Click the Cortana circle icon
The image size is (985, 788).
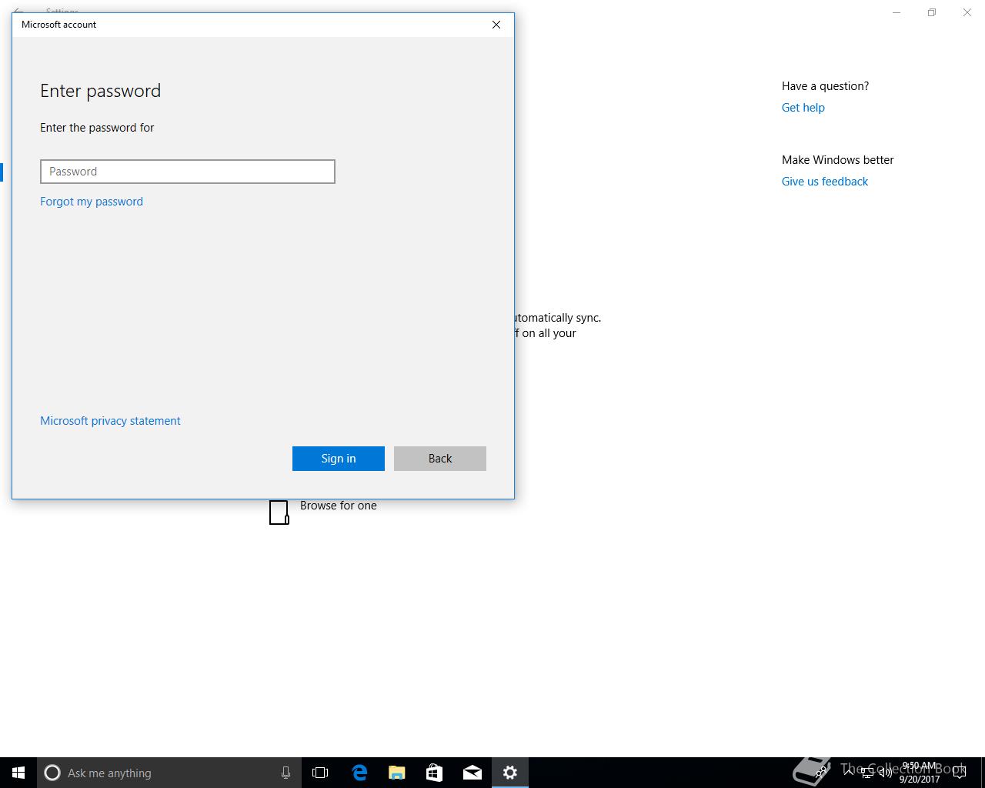52,773
